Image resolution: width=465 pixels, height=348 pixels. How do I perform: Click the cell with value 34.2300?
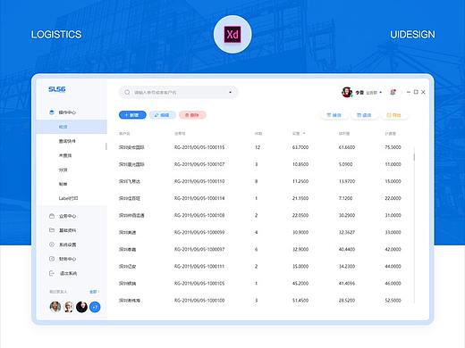(x=347, y=266)
